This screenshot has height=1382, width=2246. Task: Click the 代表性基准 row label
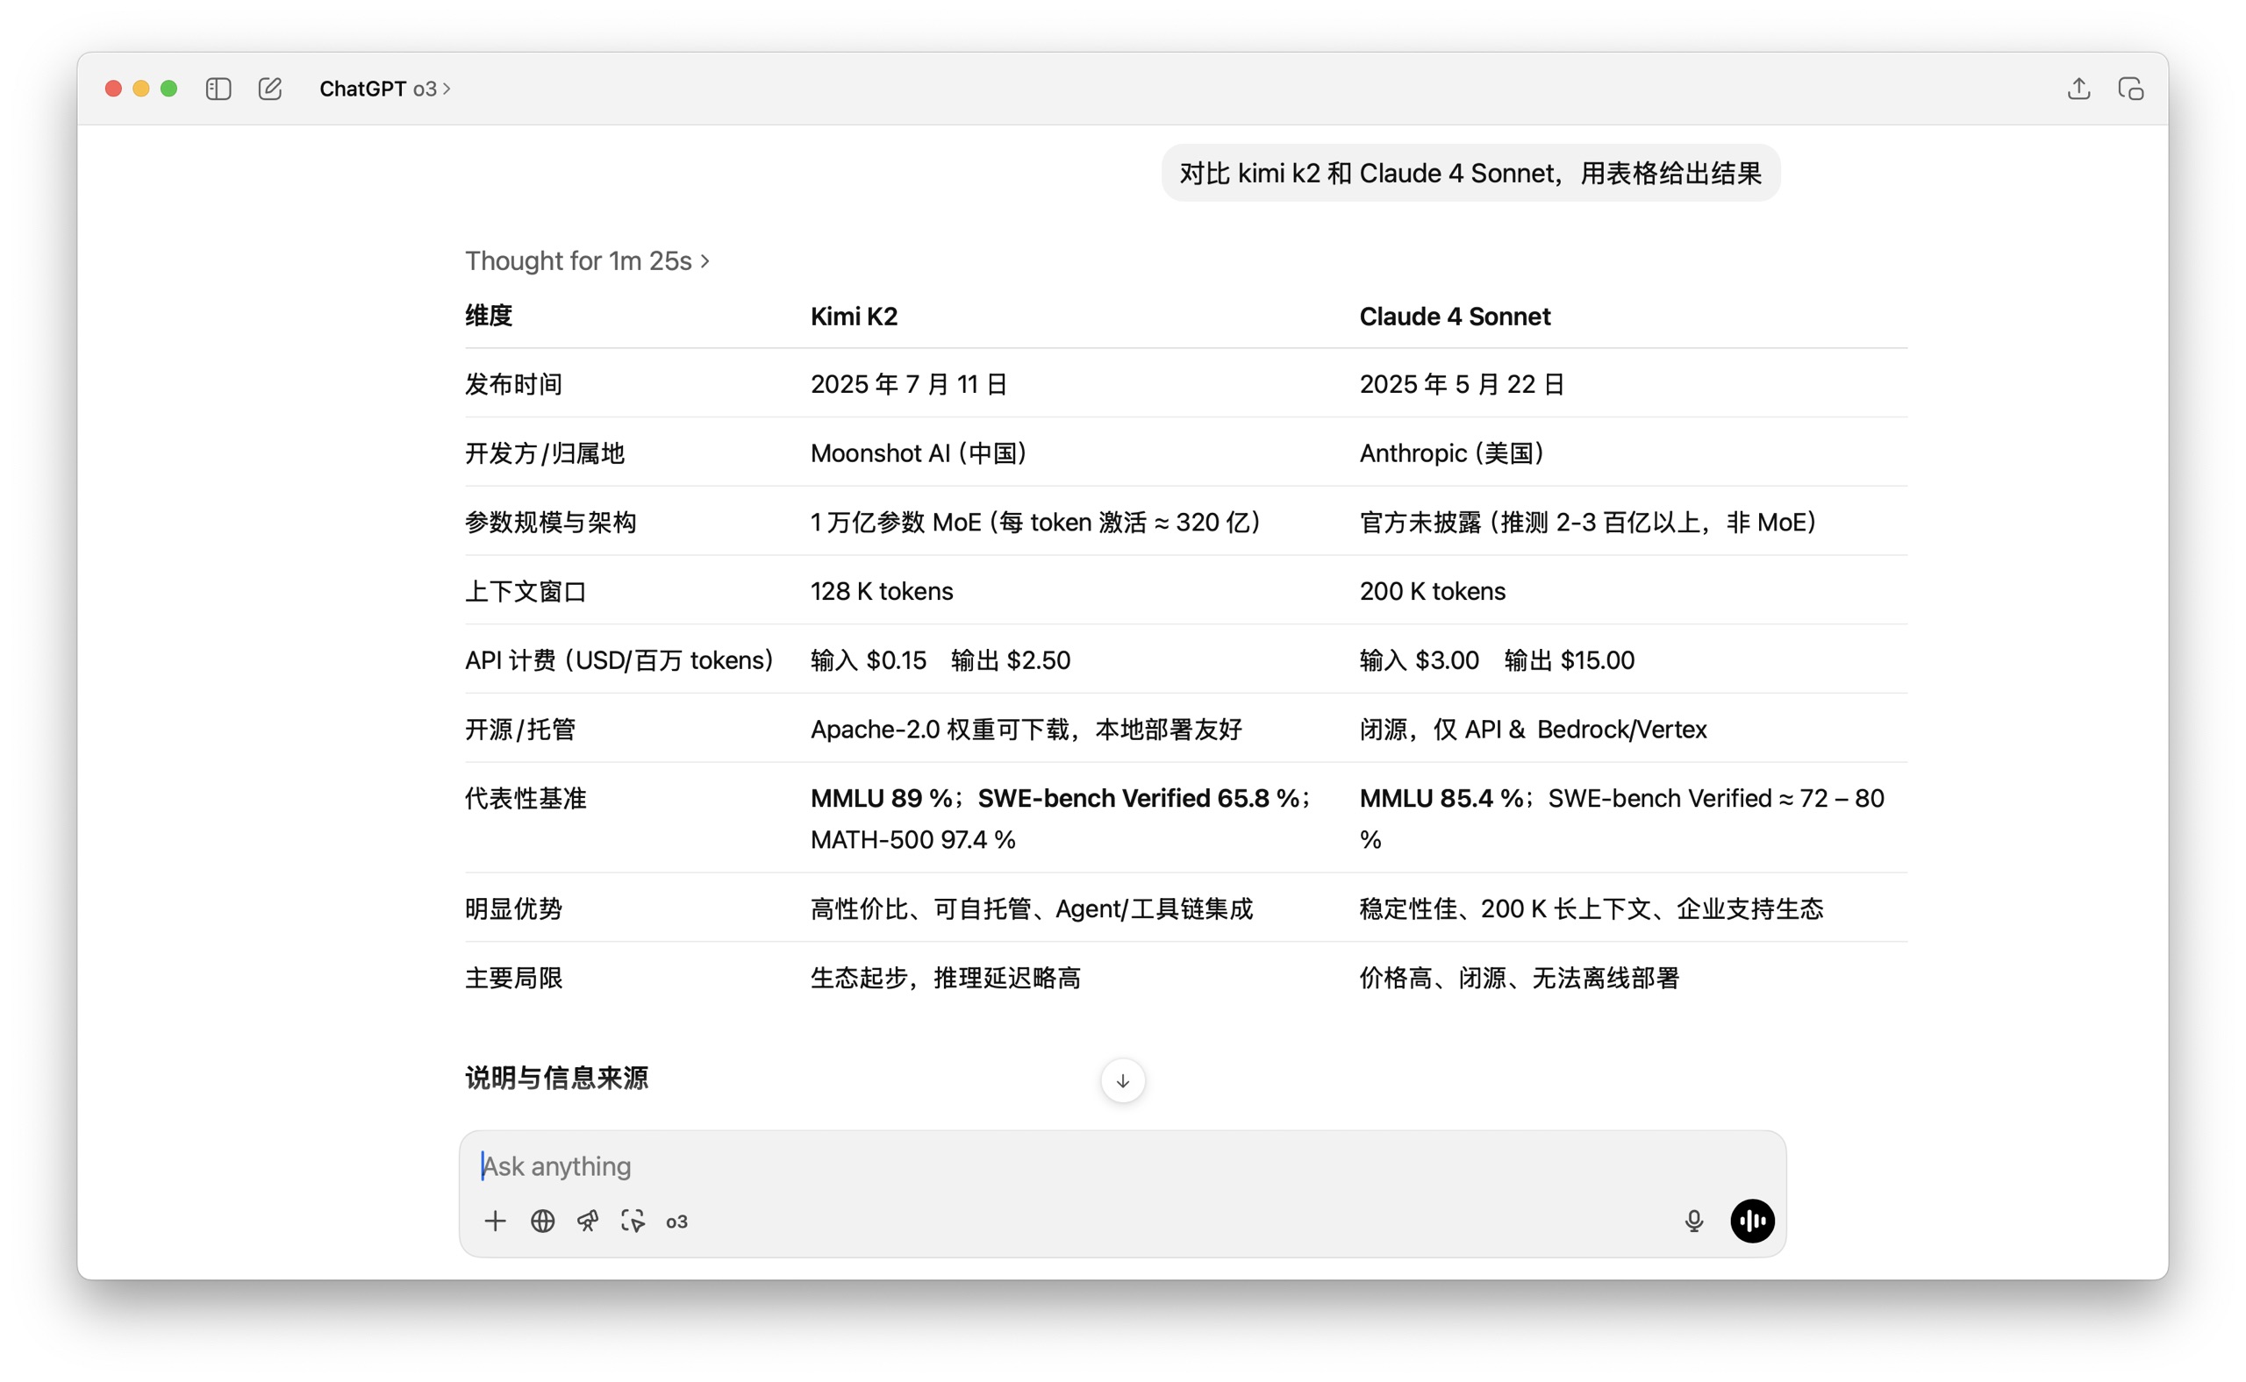pyautogui.click(x=526, y=798)
